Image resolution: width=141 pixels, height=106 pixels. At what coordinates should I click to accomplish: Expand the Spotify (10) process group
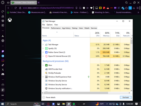(x=43, y=48)
